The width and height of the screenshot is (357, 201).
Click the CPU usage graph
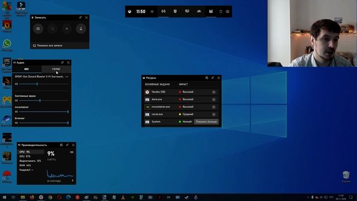(60, 174)
